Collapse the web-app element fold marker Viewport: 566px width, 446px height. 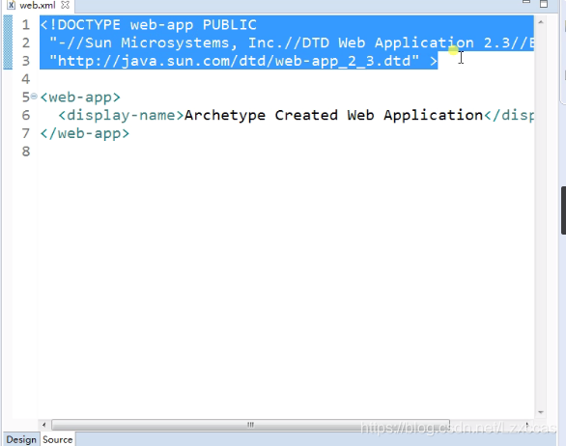(34, 97)
